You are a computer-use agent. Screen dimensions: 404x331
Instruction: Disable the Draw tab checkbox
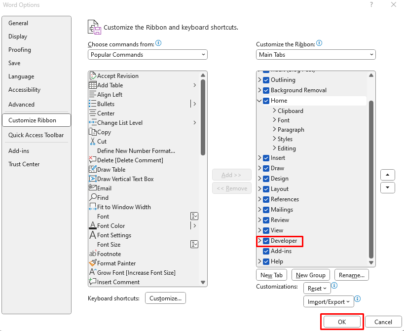click(266, 168)
